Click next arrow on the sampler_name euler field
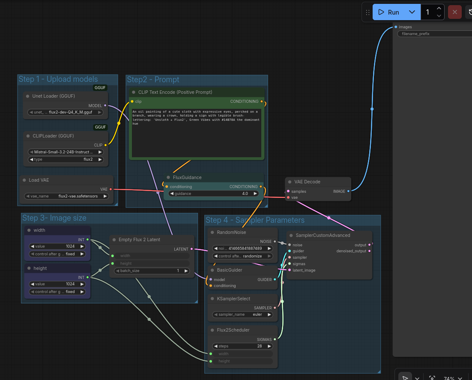The height and width of the screenshot is (380, 472). [269, 314]
